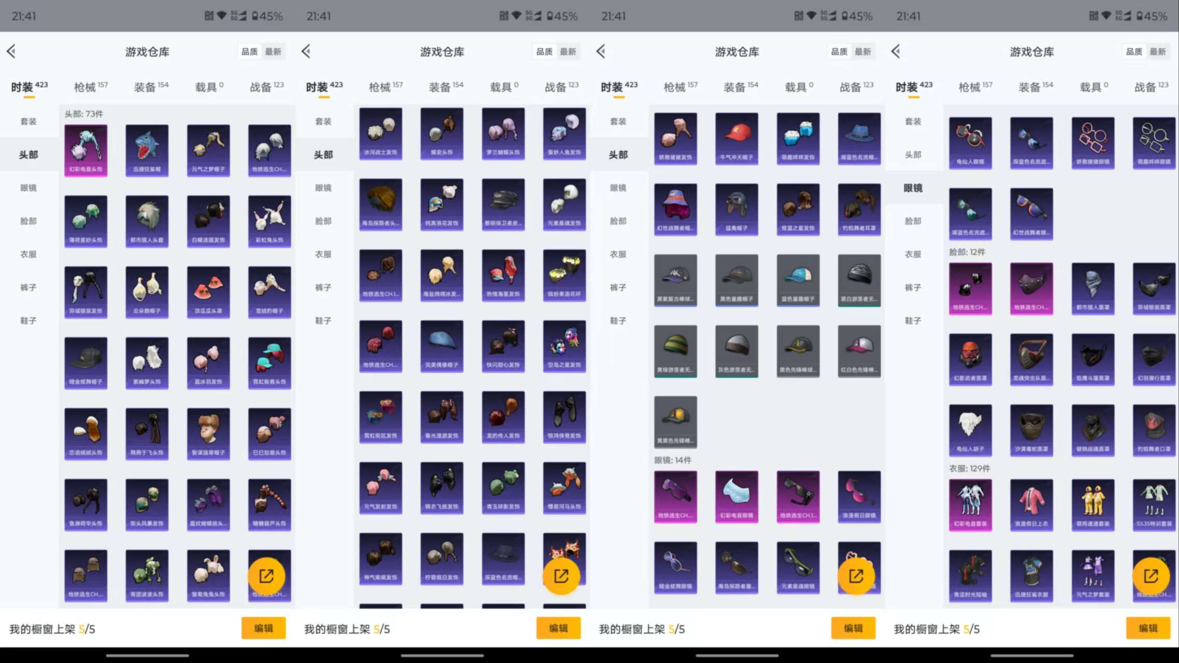Switch sort to 最新 in panel listing 头部: 73件
The image size is (1179, 663).
(x=273, y=52)
